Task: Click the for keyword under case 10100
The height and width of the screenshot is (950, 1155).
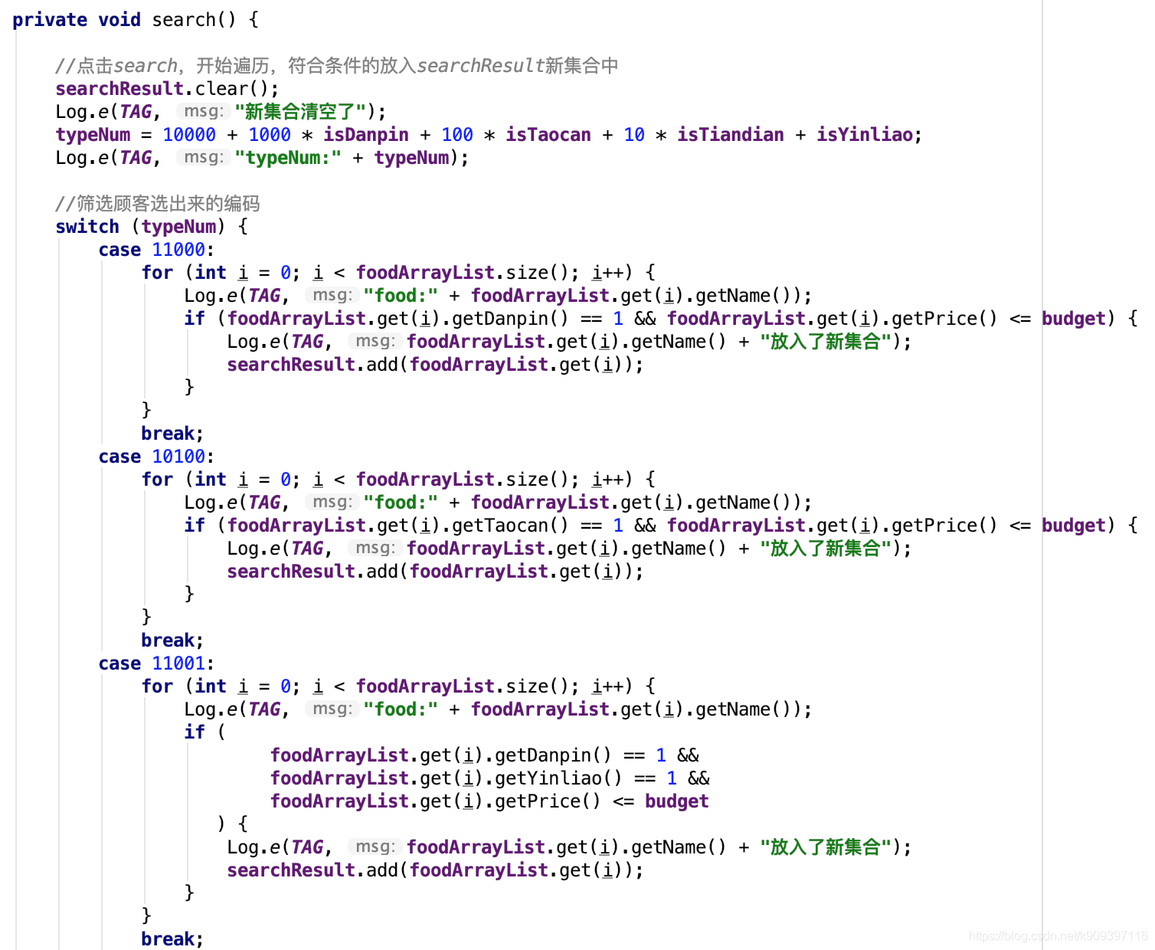Action: point(157,480)
